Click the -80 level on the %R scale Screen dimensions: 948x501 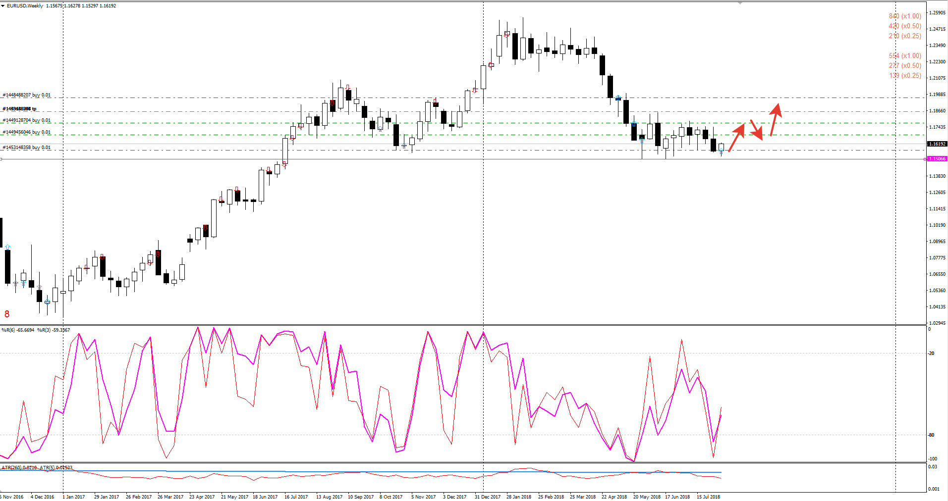[x=931, y=435]
